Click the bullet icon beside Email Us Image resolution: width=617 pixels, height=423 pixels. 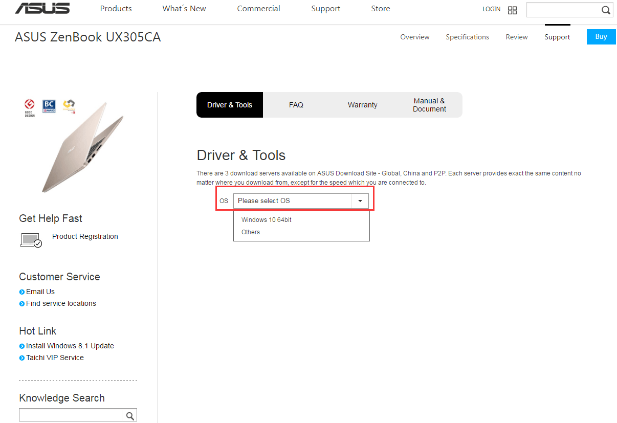pos(22,292)
